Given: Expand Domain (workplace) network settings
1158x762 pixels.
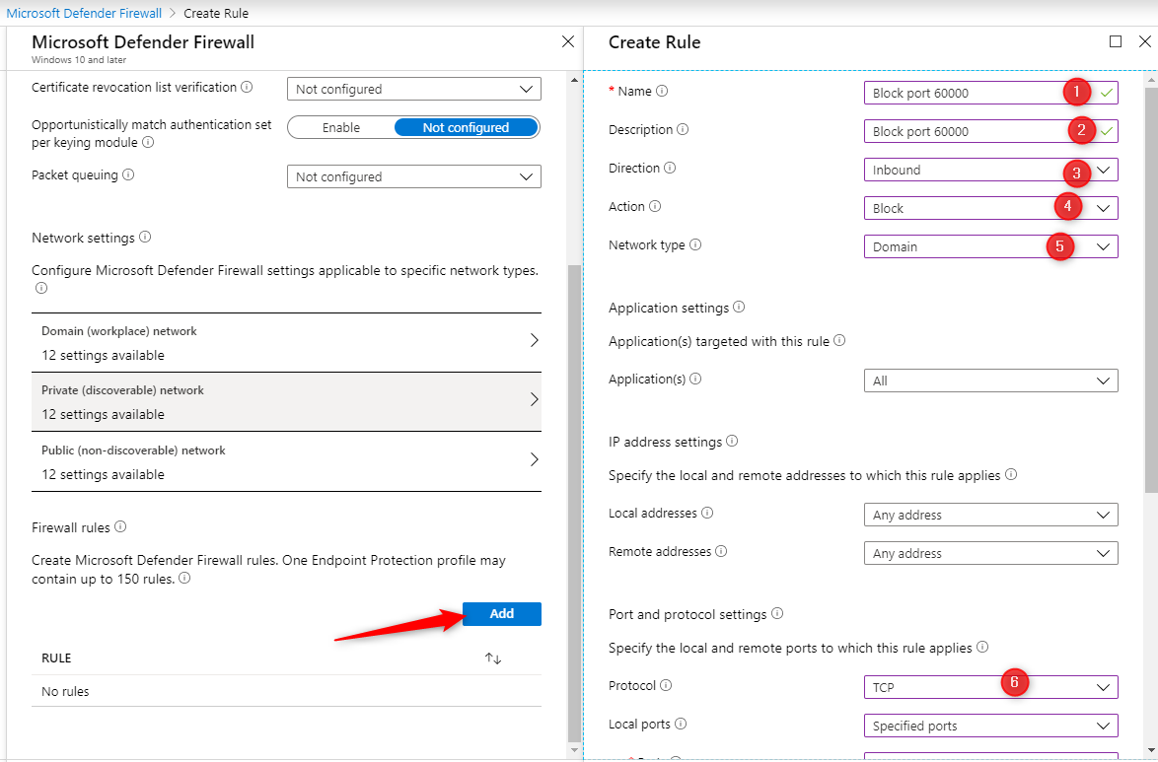Looking at the screenshot, I should tap(287, 343).
